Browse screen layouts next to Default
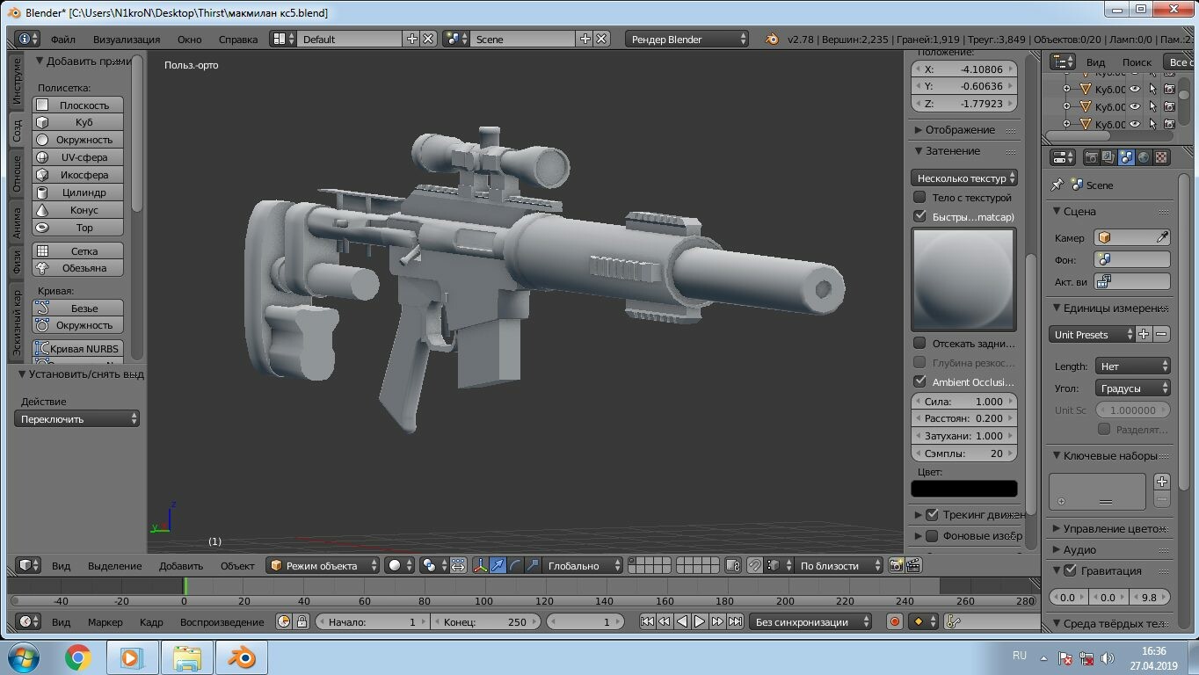Image resolution: width=1199 pixels, height=675 pixels. [x=283, y=39]
